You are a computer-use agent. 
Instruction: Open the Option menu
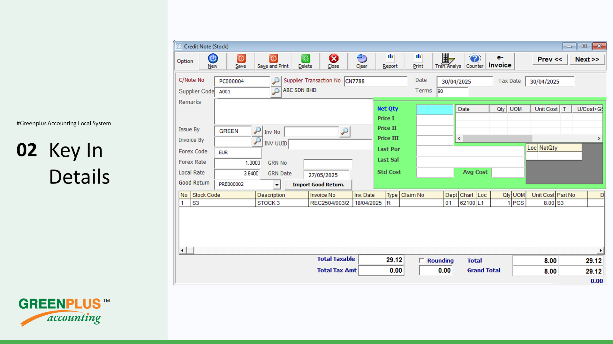[185, 61]
